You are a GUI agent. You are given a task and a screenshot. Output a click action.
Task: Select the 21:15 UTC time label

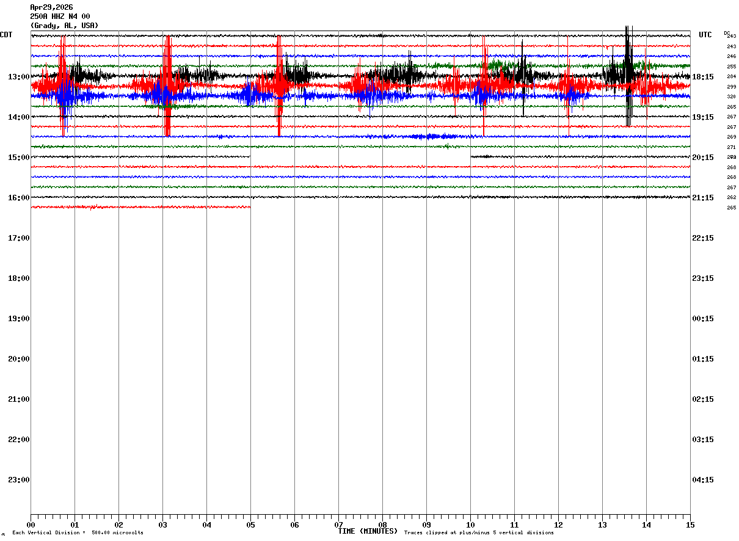click(x=703, y=198)
